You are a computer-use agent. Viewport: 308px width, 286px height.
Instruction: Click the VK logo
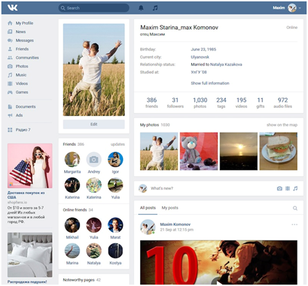[x=12, y=8]
